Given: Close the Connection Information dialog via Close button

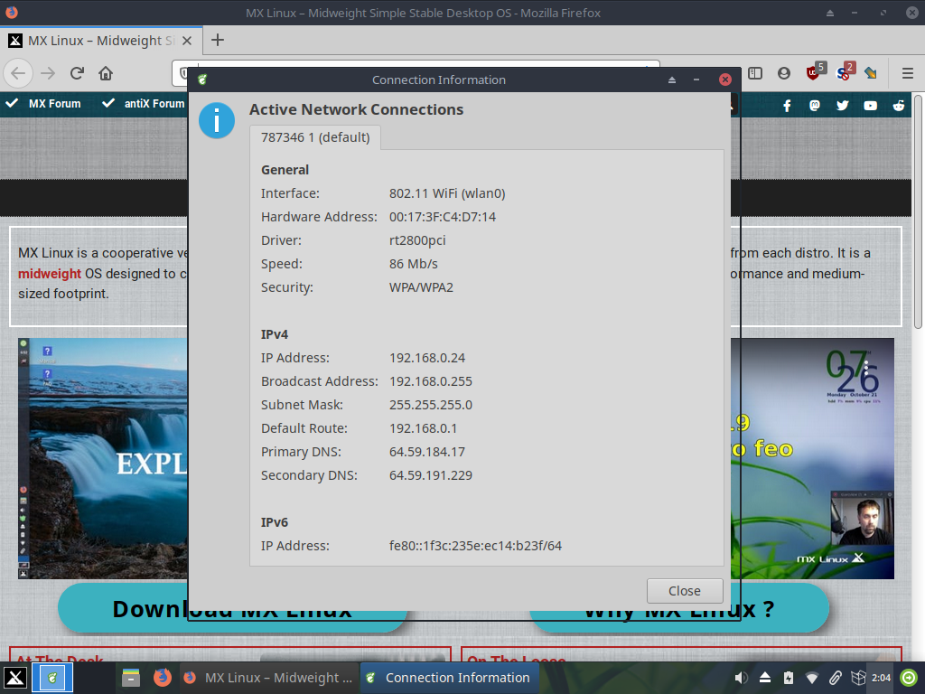Looking at the screenshot, I should pos(685,591).
